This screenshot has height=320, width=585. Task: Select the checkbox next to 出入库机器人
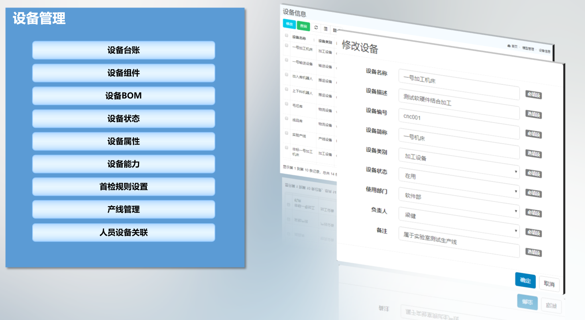coord(286,74)
